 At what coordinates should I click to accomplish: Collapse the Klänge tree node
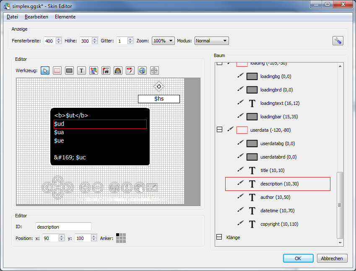tap(219, 237)
